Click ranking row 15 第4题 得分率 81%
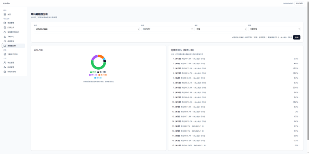Screen dimensions: 309x154 click(x=236, y=126)
